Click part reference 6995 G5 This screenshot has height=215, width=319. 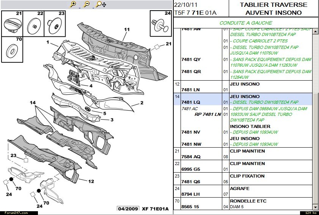pos(192,169)
